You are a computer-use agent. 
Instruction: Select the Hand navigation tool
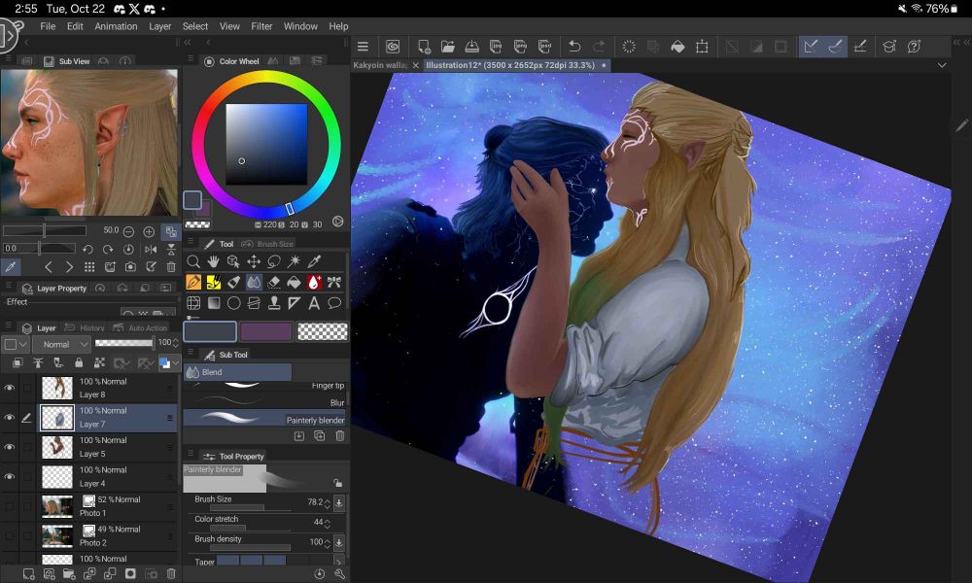(x=213, y=260)
